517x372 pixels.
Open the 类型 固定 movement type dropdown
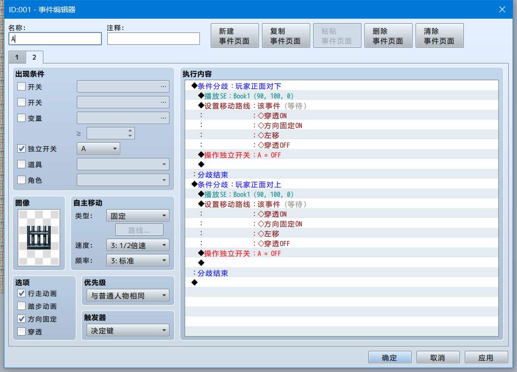click(138, 216)
